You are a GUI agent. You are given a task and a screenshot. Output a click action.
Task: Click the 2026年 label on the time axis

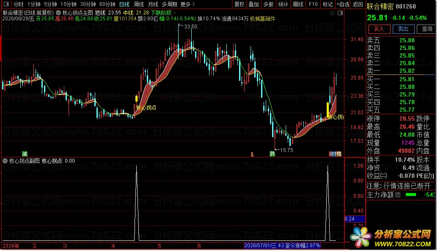(x=11, y=245)
